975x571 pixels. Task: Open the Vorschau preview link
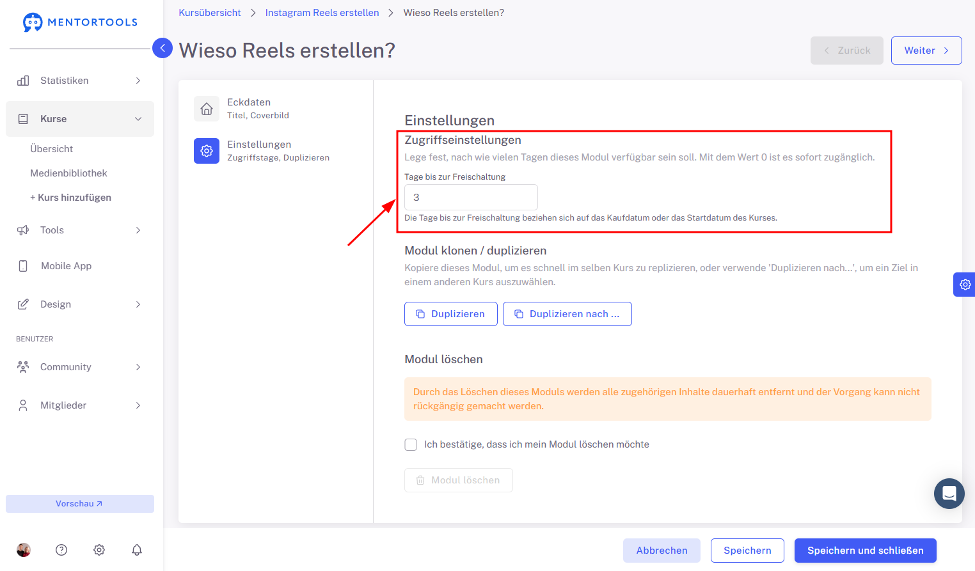point(80,504)
